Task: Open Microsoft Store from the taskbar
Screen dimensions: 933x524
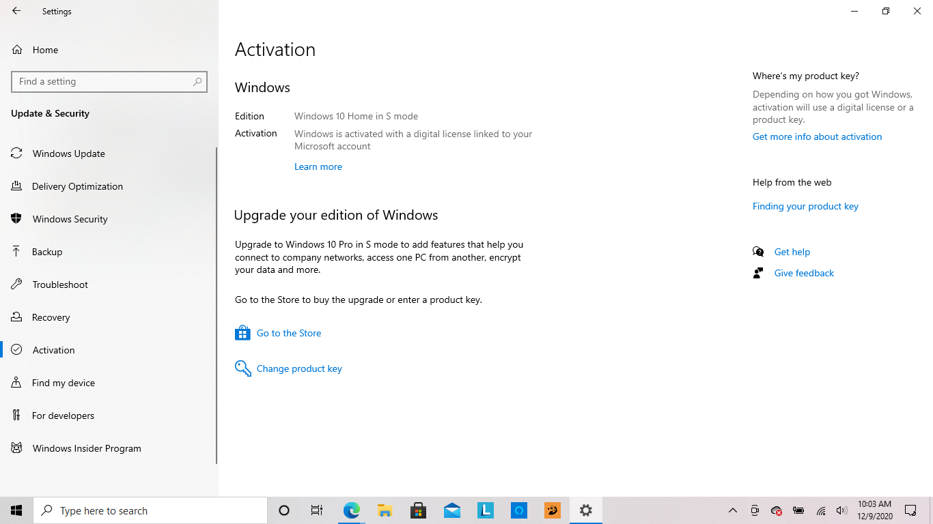Action: pyautogui.click(x=418, y=510)
